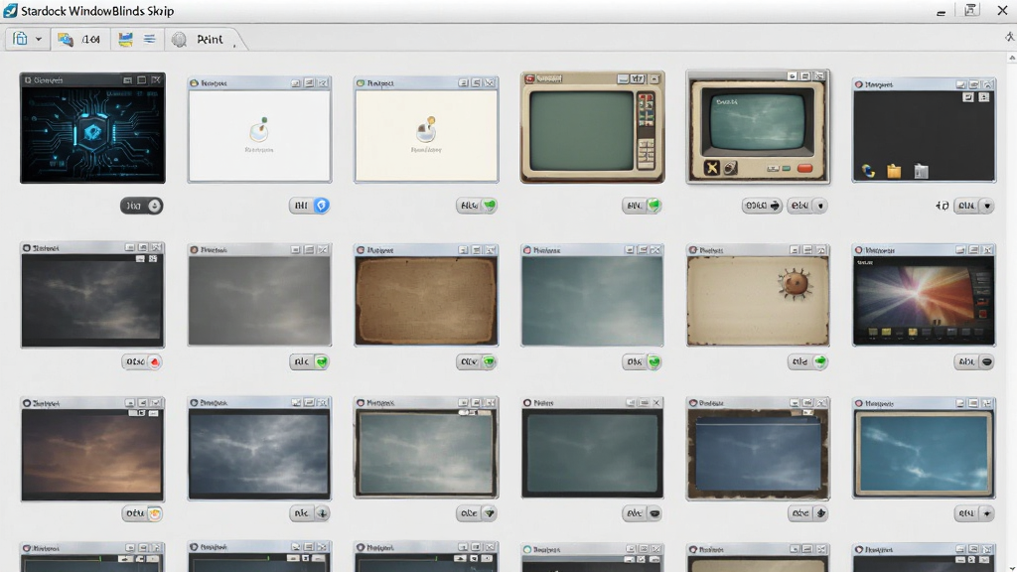This screenshot has height=572, width=1017.
Task: Click down-arrow button under third-row blue-gray clouds skin
Action: click(x=310, y=513)
